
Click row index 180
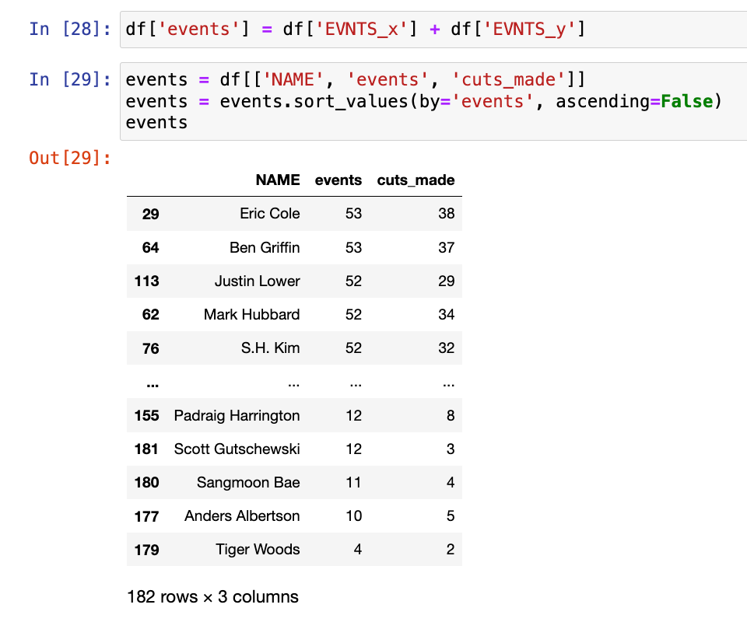click(x=147, y=483)
